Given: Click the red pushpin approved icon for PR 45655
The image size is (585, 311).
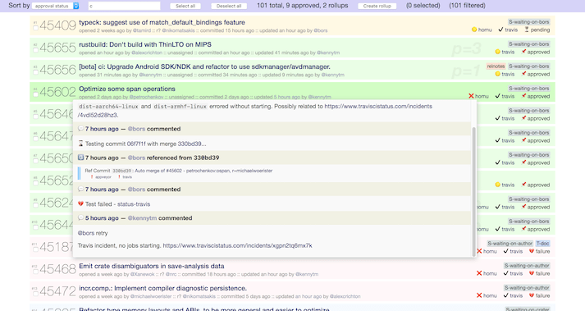Looking at the screenshot, I should click(523, 52).
